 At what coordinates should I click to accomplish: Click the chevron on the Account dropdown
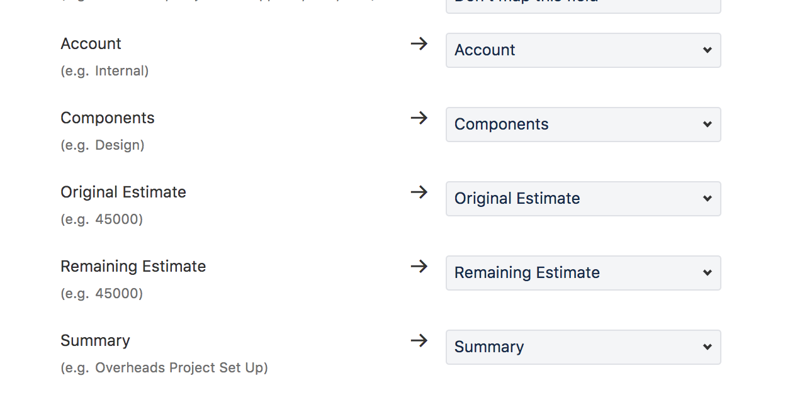click(708, 50)
